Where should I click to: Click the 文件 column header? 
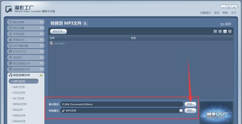(x=89, y=38)
